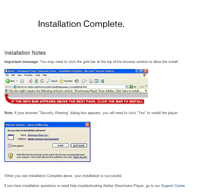This screenshot has width=209, height=196.
Task: Click the green Back arrow in IE toolbar
Action: click(x=8, y=81)
